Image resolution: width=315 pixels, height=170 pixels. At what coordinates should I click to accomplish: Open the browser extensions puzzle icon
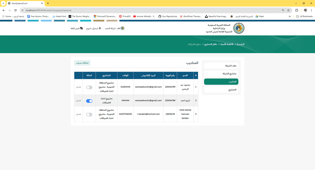coord(297,10)
